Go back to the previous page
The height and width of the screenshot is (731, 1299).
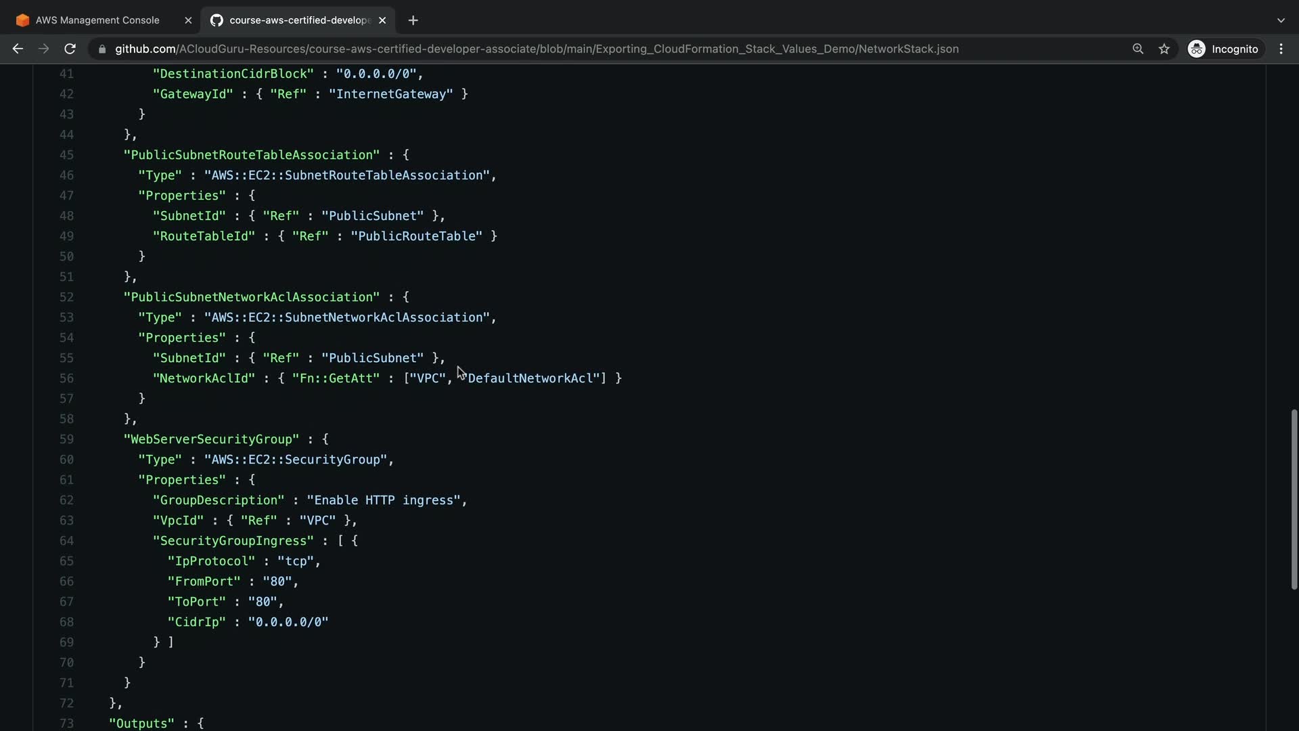[18, 49]
